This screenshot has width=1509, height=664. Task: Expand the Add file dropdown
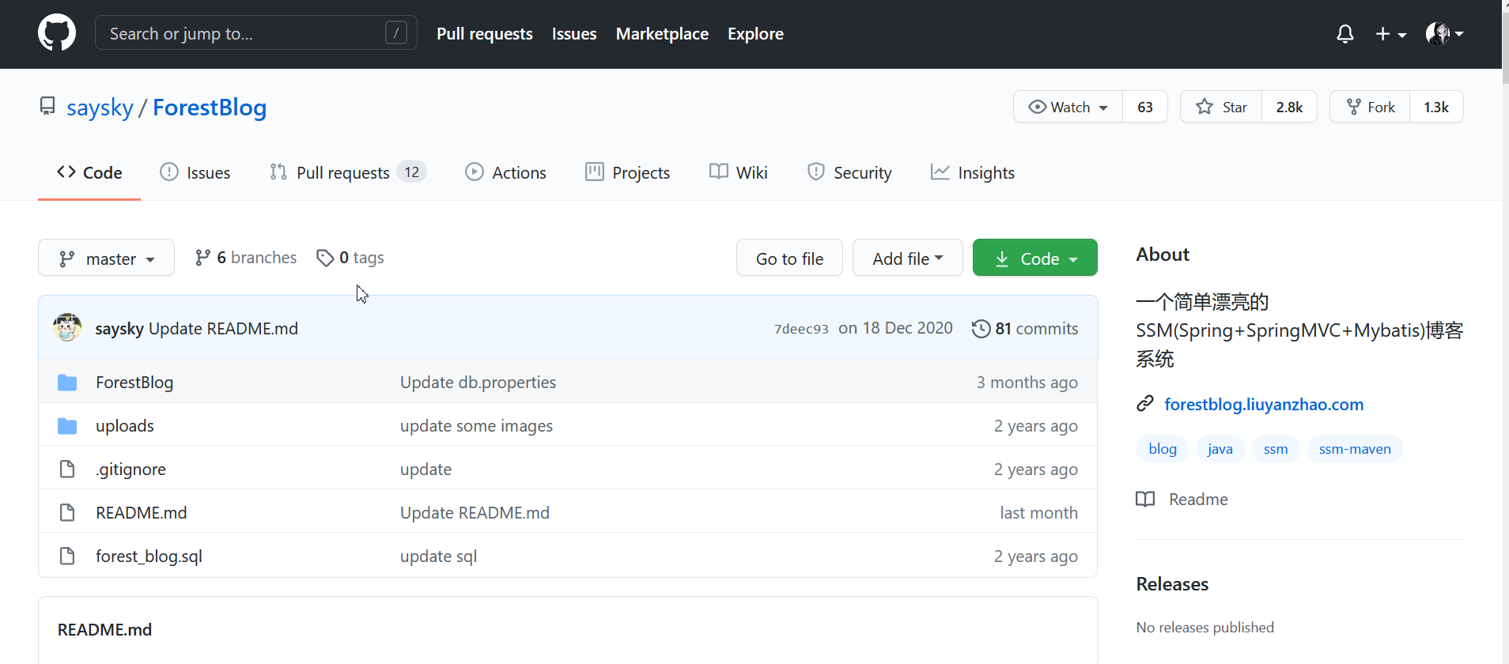pos(908,258)
